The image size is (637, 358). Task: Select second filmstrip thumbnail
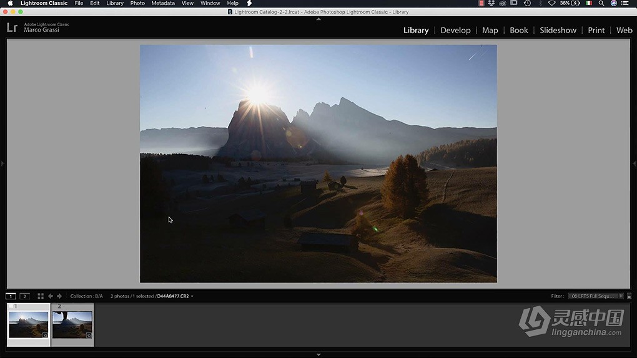[72, 325]
